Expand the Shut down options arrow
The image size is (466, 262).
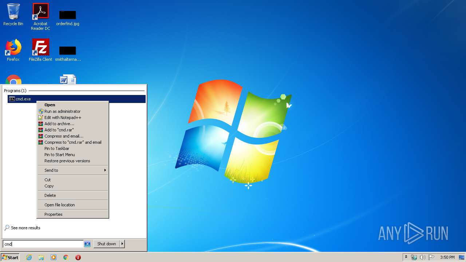(122, 244)
